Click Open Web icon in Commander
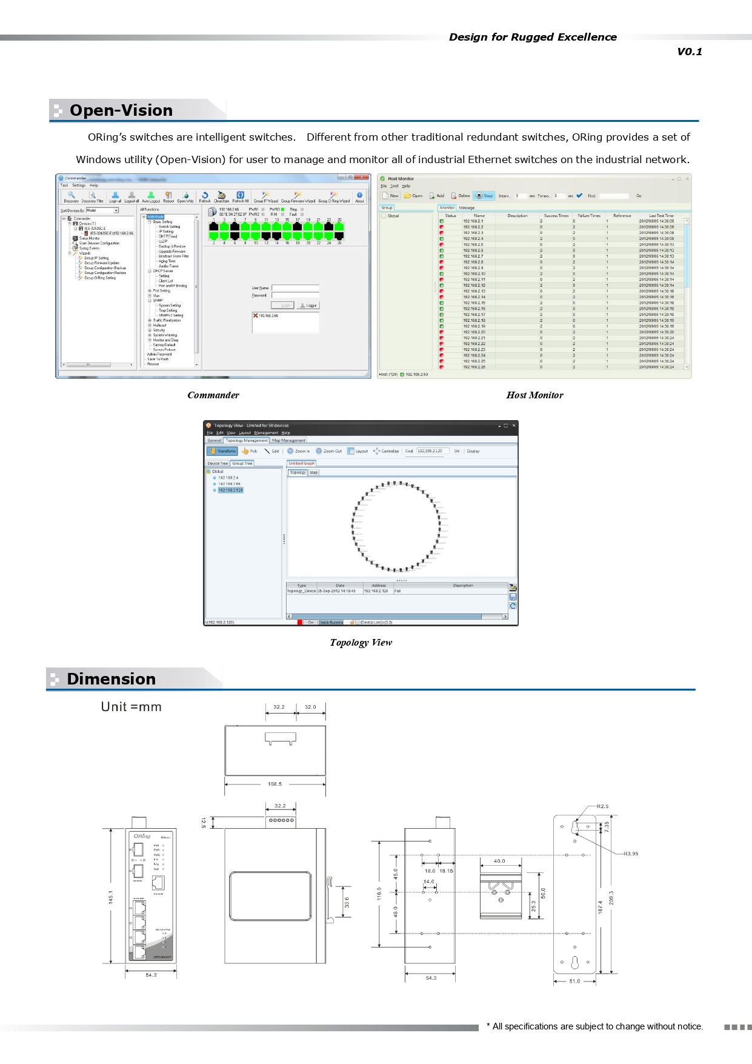Screen dimensions: 752x1064 click(185, 197)
